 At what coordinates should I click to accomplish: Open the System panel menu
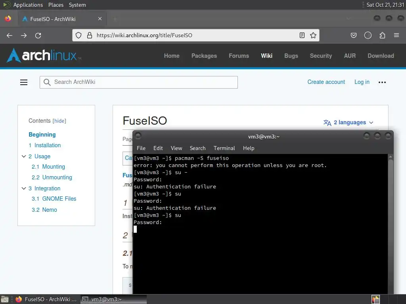(77, 5)
